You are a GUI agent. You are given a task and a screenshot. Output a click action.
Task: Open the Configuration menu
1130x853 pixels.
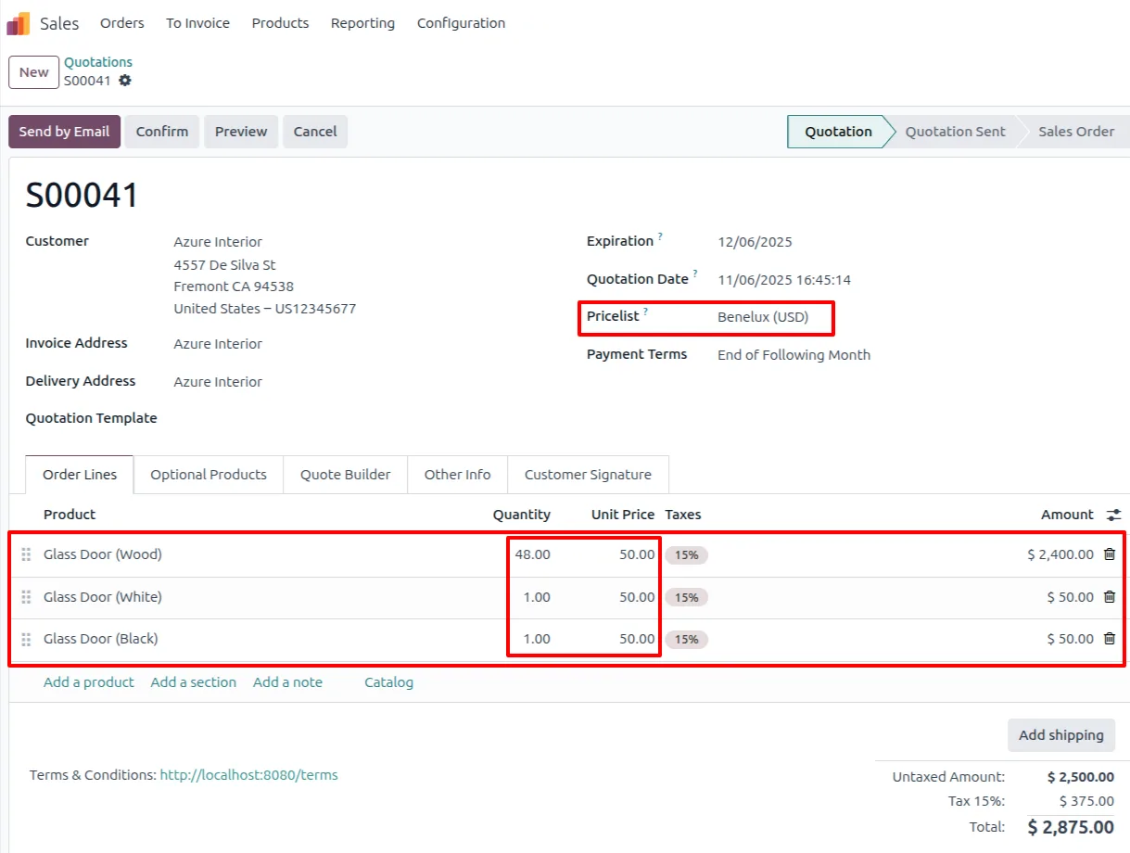(x=461, y=23)
